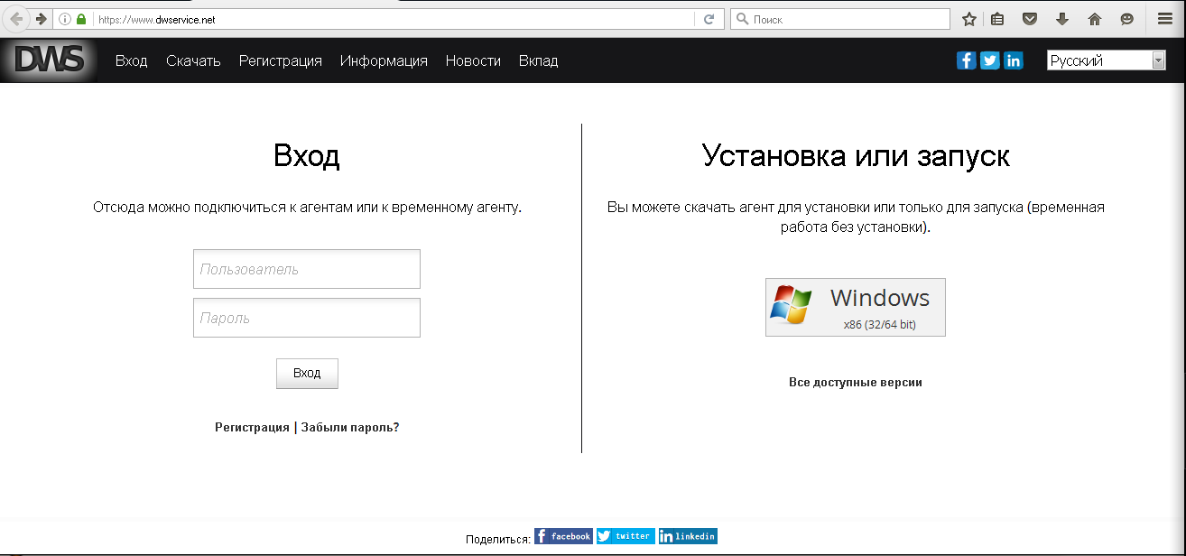Click the green padlock security icon
This screenshot has height=556, width=1186.
(81, 19)
